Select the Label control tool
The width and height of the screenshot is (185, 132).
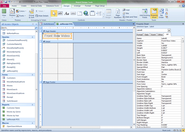67,13
